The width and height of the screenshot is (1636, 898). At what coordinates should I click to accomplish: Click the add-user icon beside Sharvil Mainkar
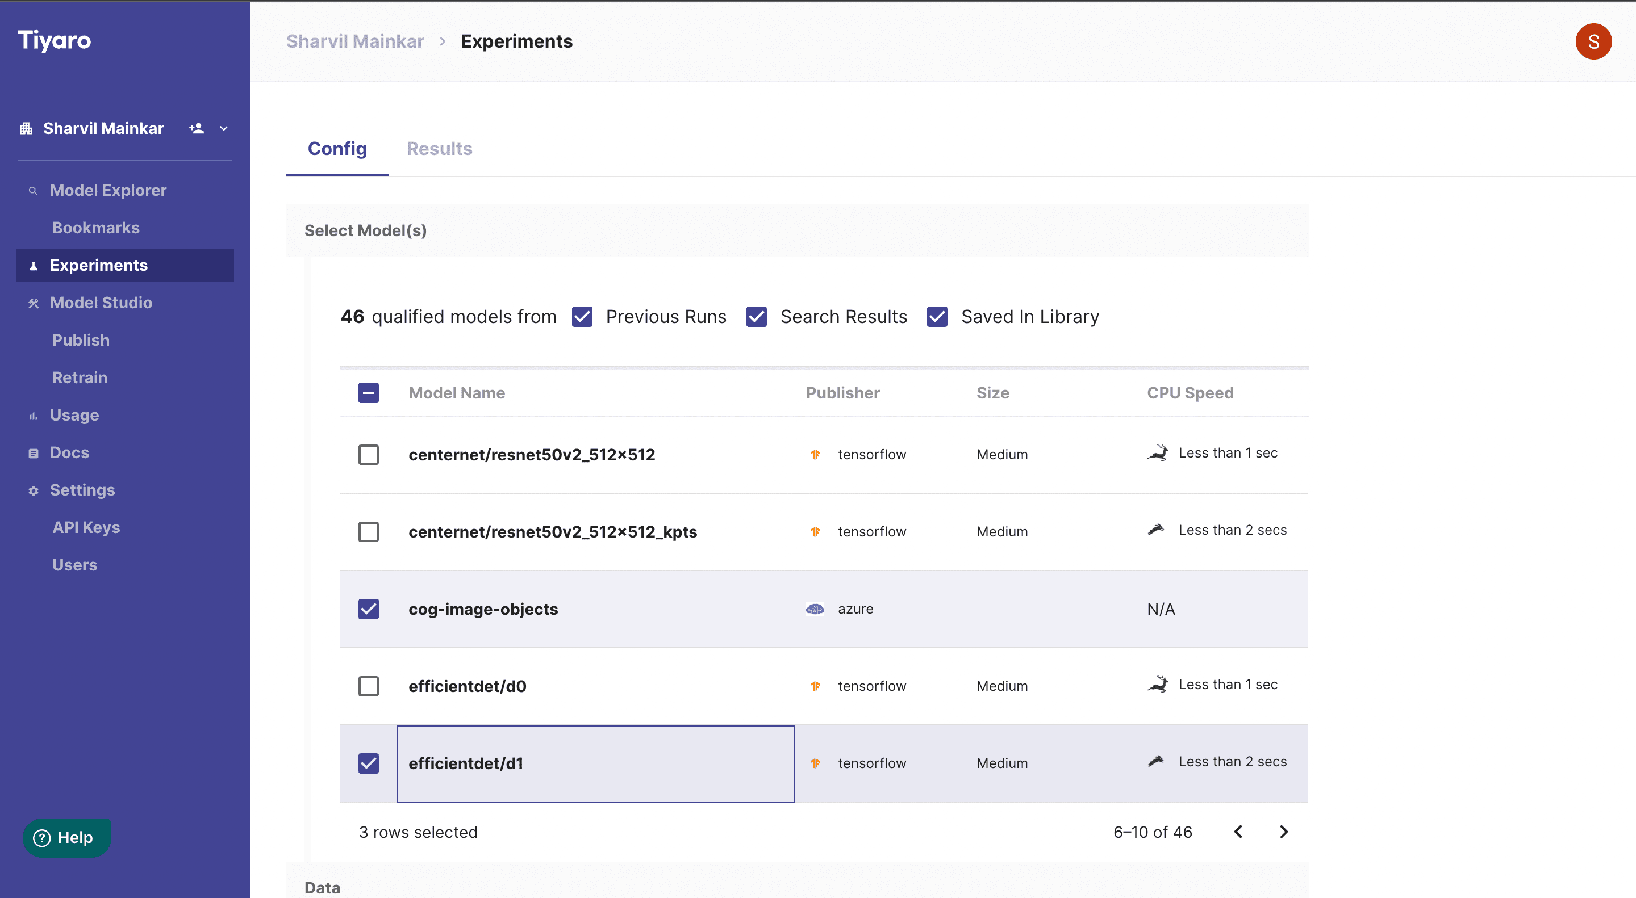pyautogui.click(x=196, y=128)
